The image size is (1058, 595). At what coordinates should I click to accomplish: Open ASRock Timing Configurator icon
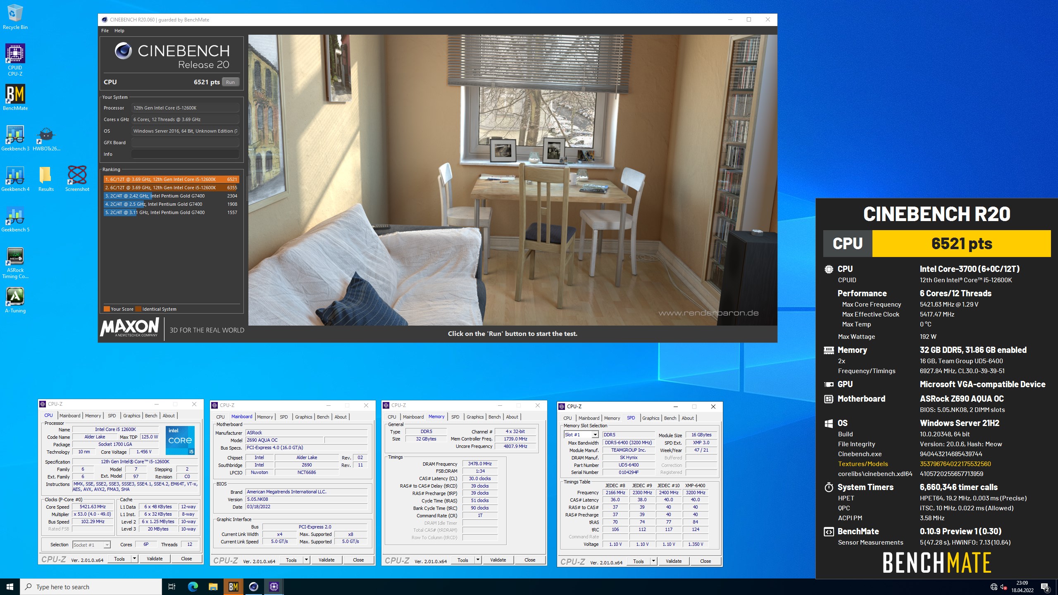[15, 263]
